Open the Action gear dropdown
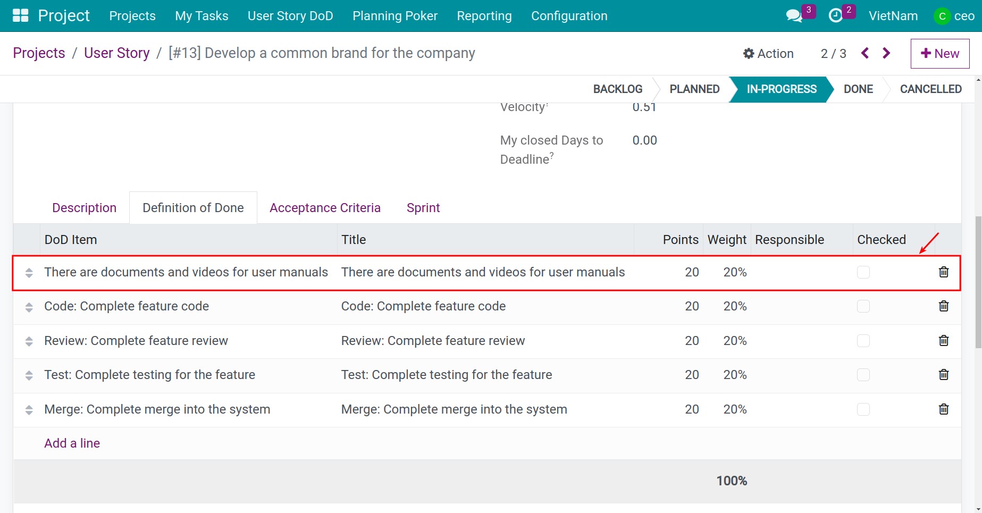 pyautogui.click(x=768, y=54)
